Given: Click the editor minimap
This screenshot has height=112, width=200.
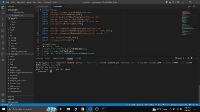Looking at the screenshot, I should [x=189, y=23].
